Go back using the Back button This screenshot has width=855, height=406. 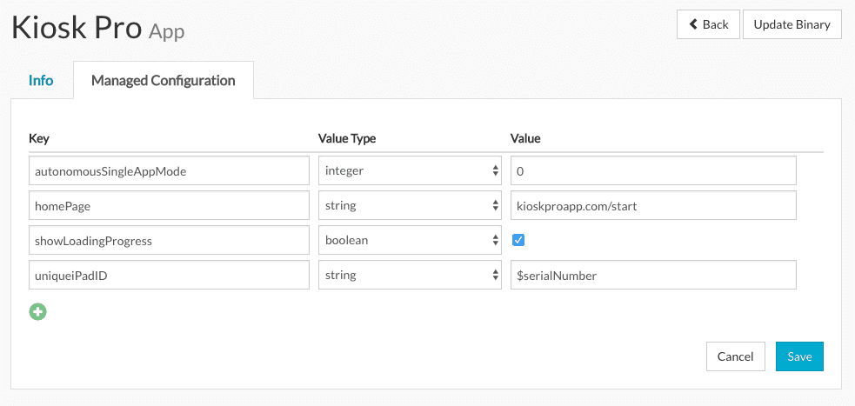708,24
